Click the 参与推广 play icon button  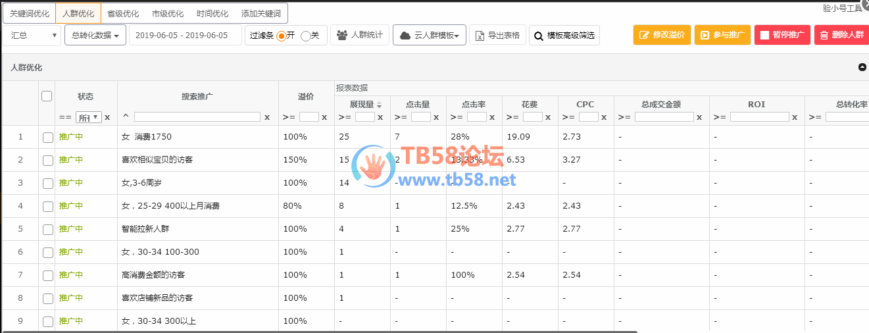click(x=705, y=36)
